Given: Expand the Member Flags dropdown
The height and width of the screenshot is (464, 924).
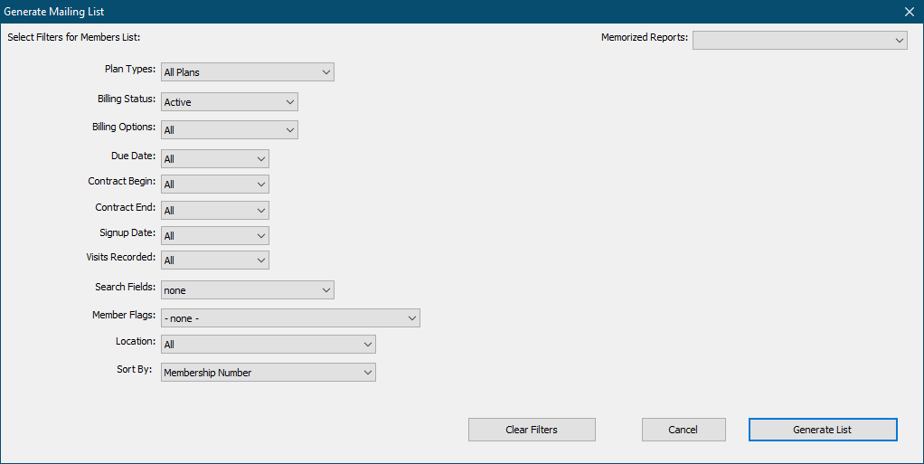Looking at the screenshot, I should [x=290, y=318].
